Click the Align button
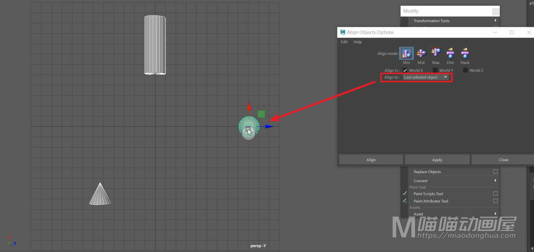This screenshot has width=534, height=252. [x=371, y=160]
